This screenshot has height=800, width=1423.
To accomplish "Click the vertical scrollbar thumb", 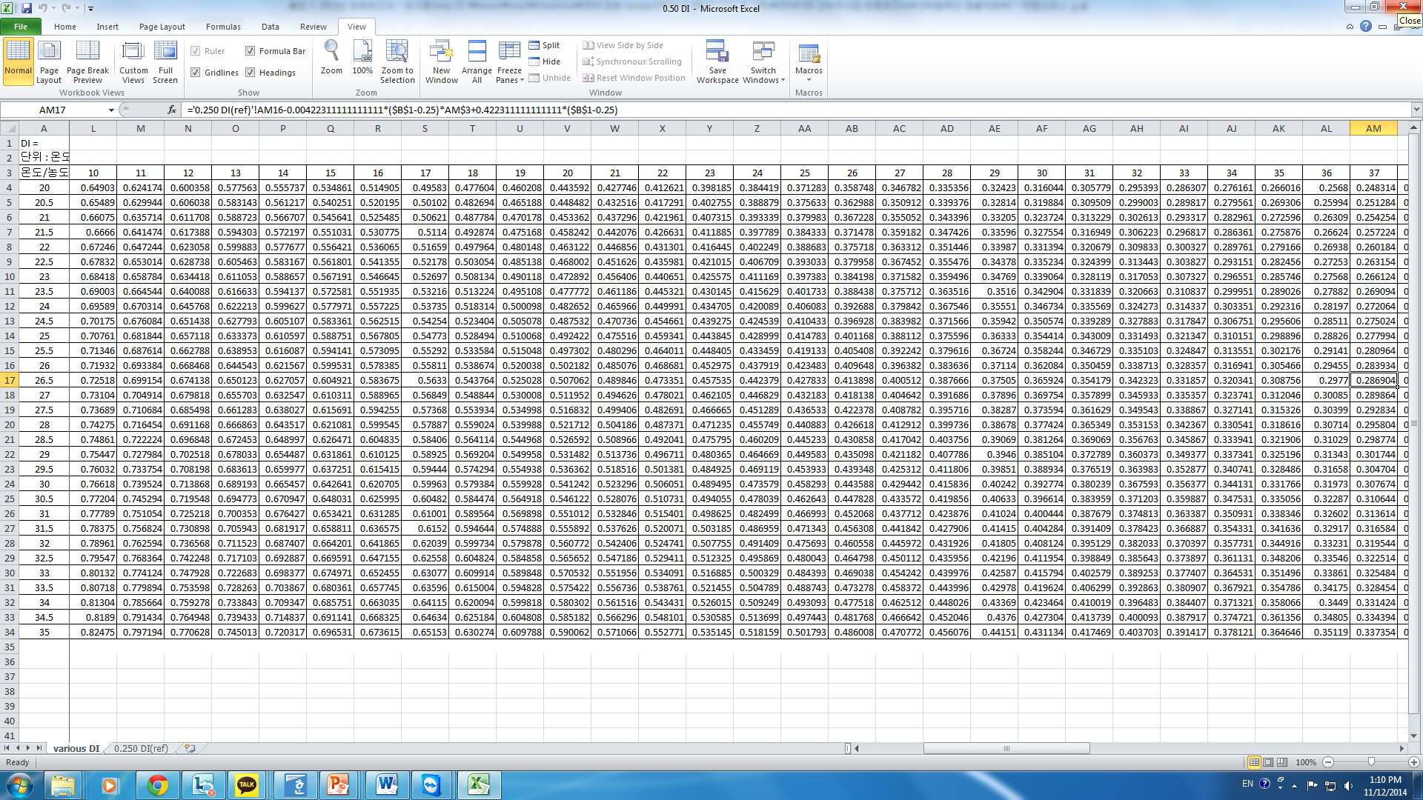I will click(1414, 424).
